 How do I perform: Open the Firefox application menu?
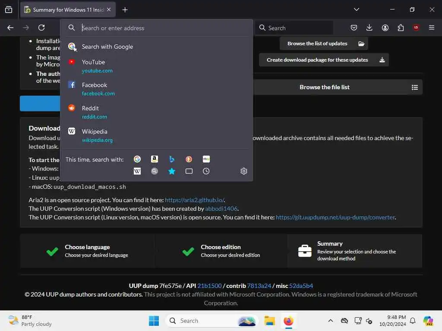[432, 28]
